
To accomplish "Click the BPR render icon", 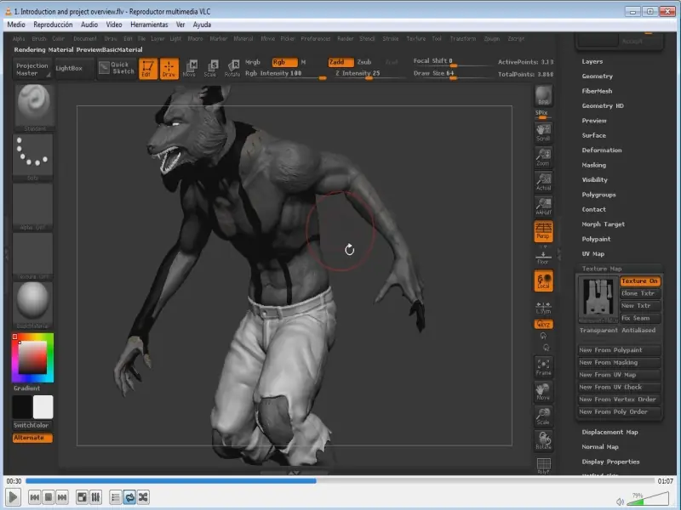I will point(543,95).
